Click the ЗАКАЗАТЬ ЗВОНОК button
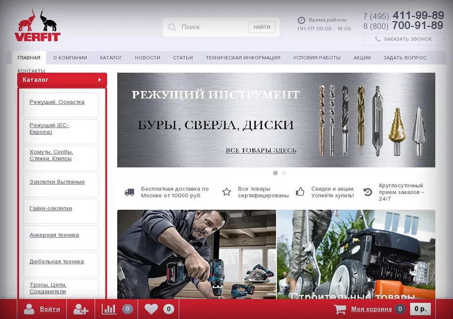 point(404,39)
